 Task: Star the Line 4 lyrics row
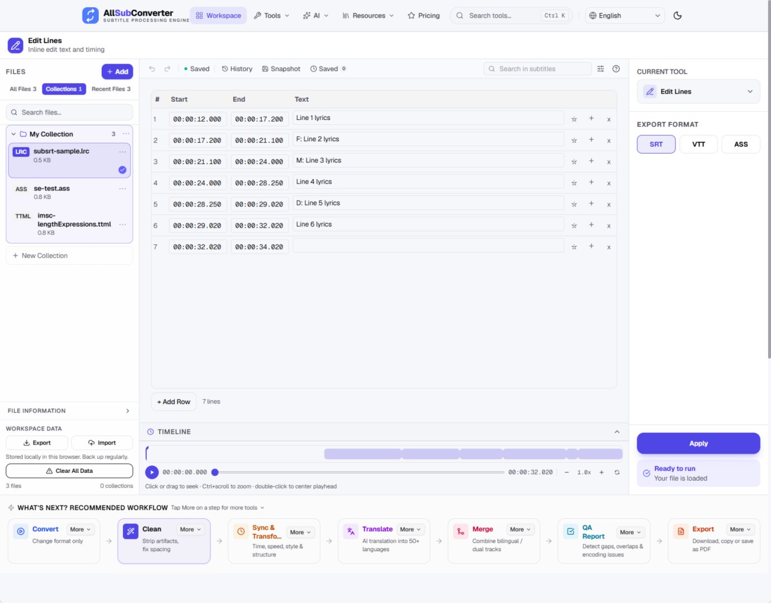[574, 183]
